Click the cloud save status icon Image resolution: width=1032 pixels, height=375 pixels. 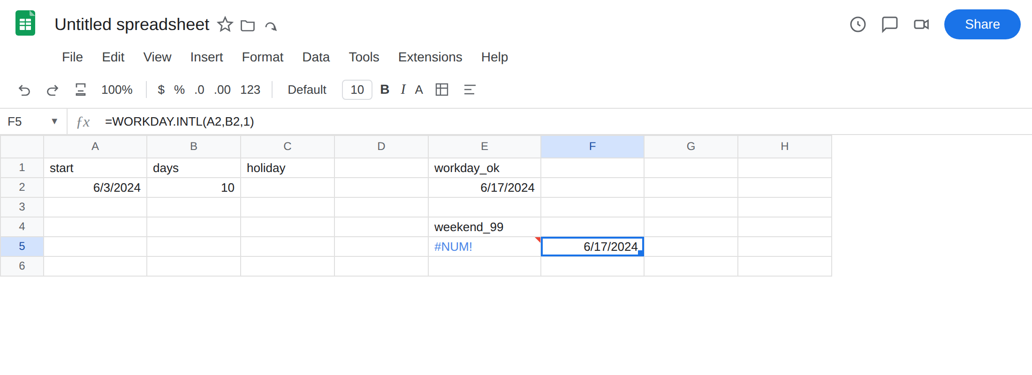pyautogui.click(x=271, y=26)
